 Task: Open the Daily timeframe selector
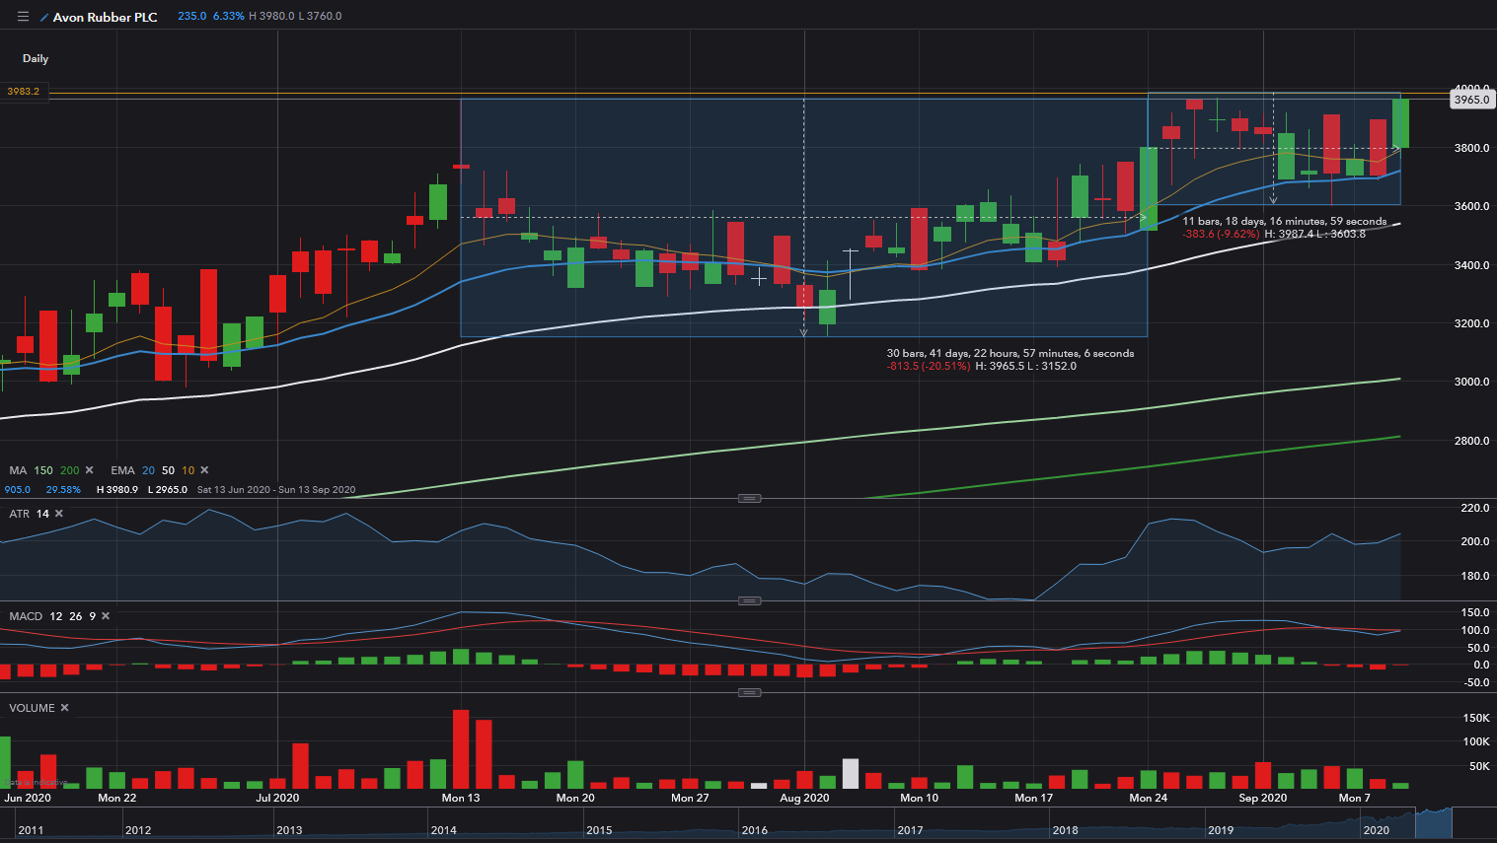click(36, 59)
